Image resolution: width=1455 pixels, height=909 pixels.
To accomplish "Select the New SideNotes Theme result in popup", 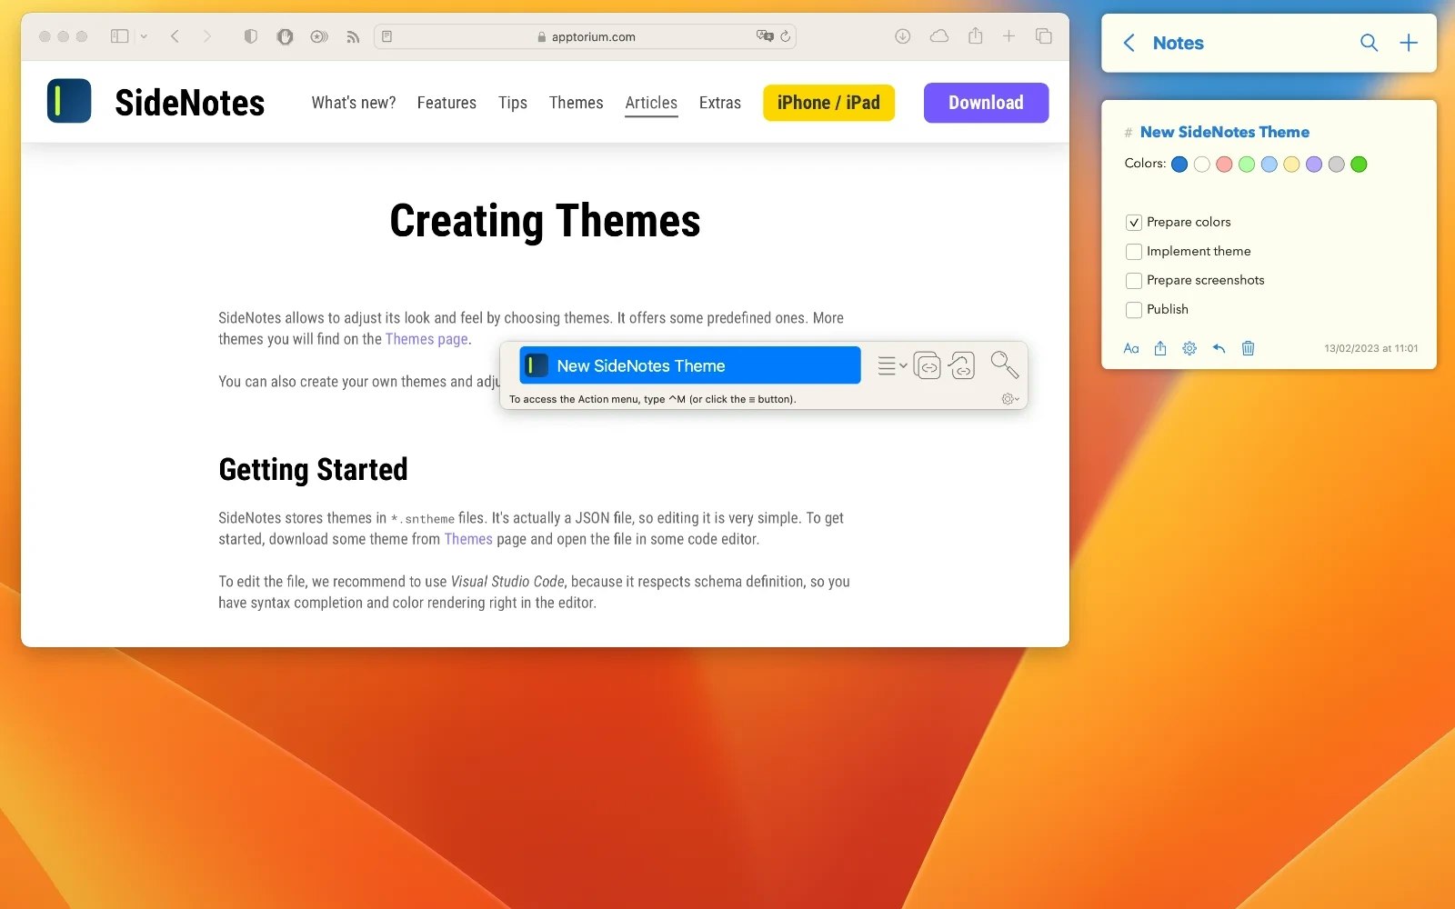I will pos(690,365).
